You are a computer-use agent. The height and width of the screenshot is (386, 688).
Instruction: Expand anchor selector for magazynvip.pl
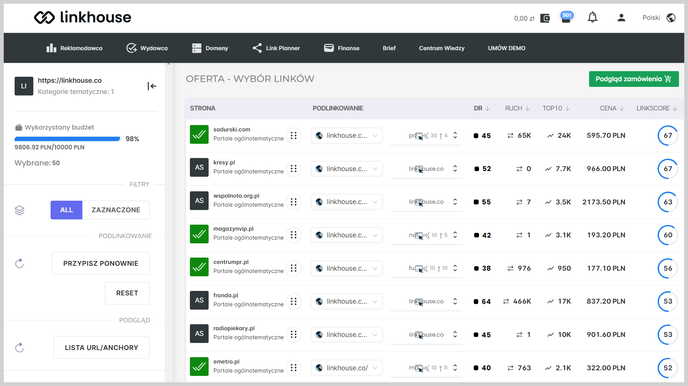pos(455,235)
